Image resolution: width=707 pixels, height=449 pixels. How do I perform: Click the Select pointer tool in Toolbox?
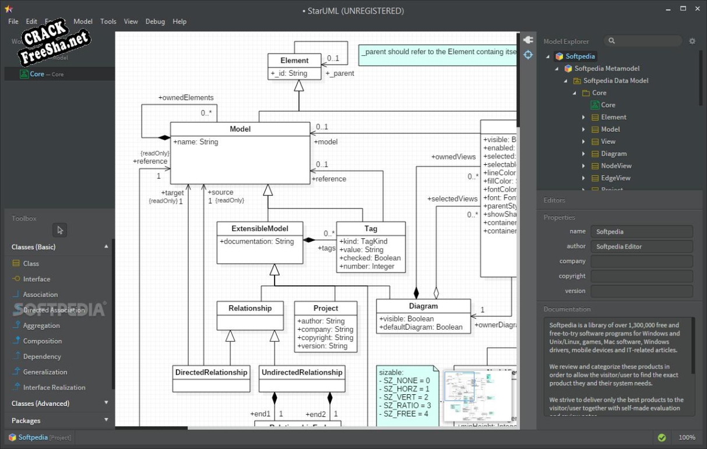click(x=59, y=230)
